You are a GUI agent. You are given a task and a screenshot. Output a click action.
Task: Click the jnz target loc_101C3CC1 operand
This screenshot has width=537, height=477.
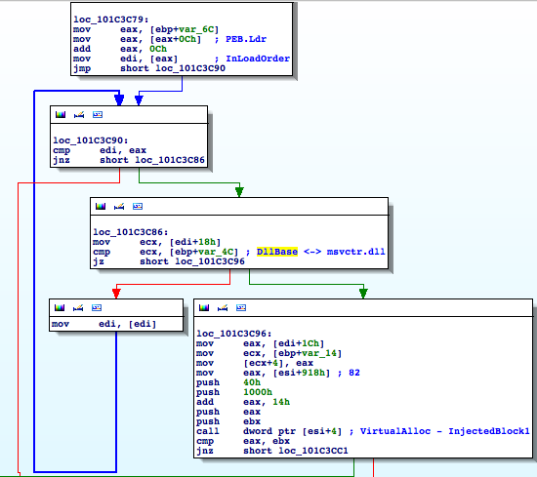click(x=313, y=451)
